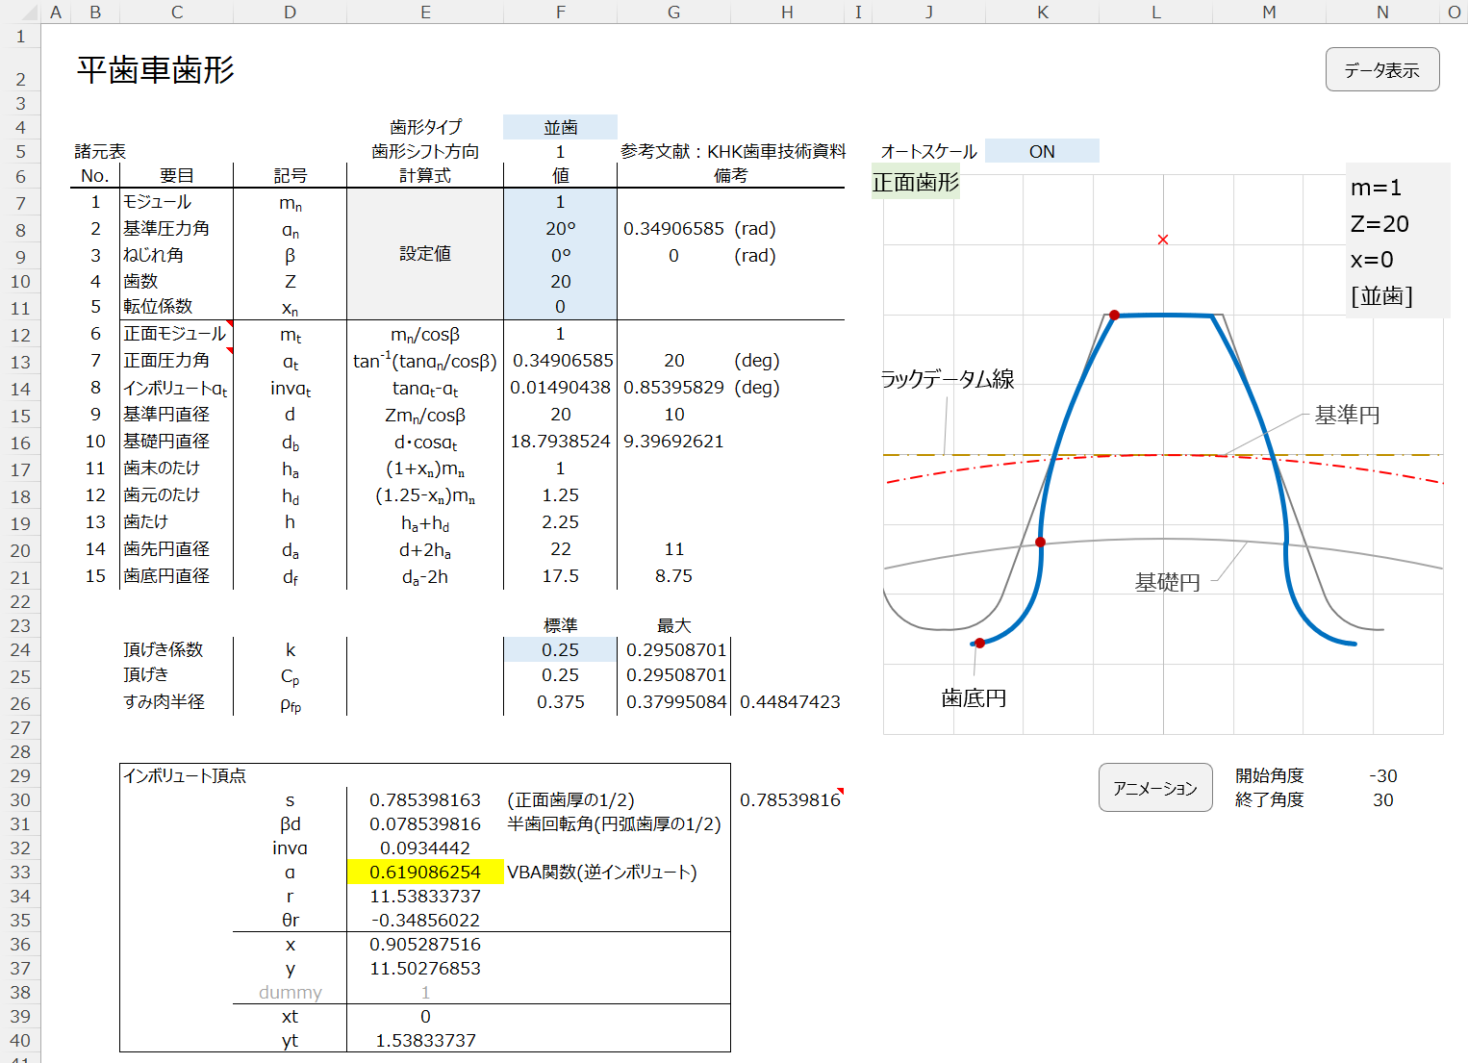Click the red X marker in the chart

pos(1163,240)
